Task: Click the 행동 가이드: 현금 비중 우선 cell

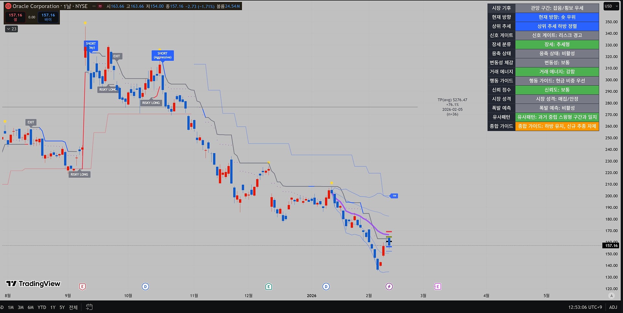Action: [557, 81]
